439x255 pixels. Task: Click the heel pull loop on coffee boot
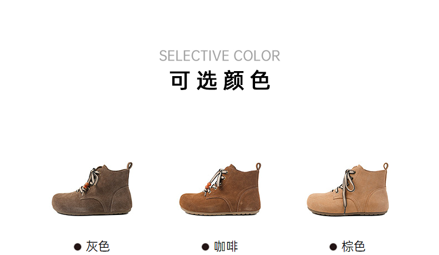click(258, 166)
